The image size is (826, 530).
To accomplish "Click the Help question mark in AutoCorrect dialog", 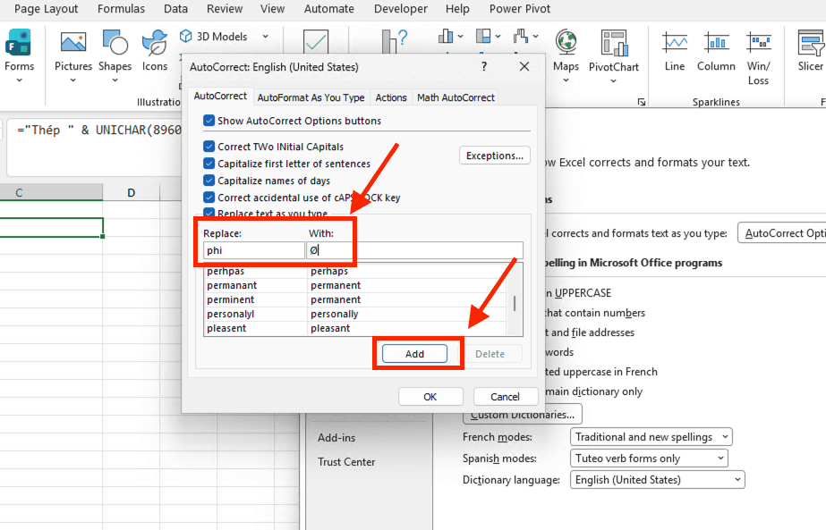I will click(483, 66).
